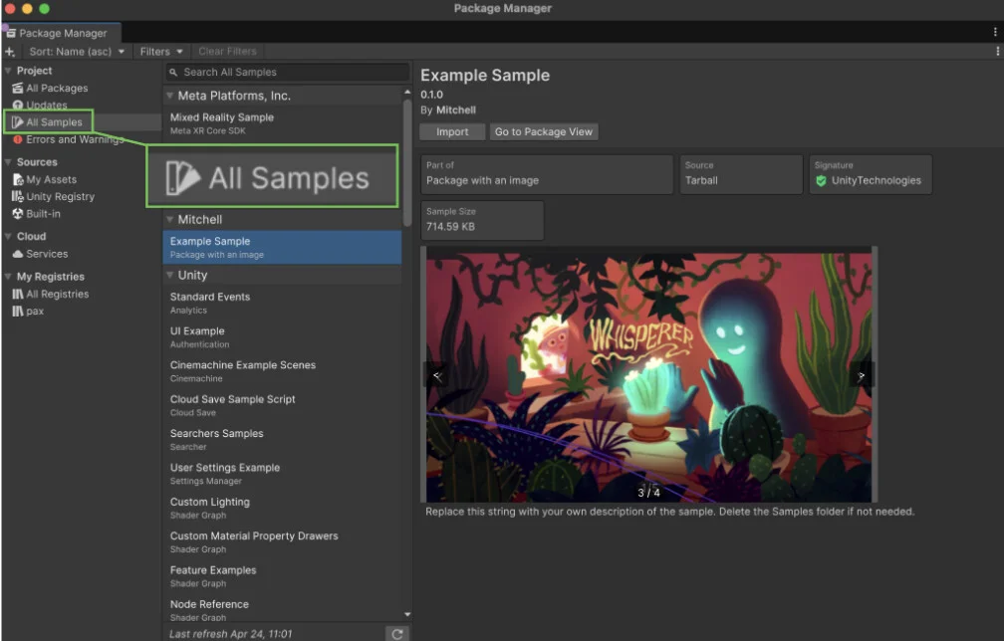Collapse the Unity group
Image resolution: width=1004 pixels, height=641 pixels.
(x=169, y=275)
